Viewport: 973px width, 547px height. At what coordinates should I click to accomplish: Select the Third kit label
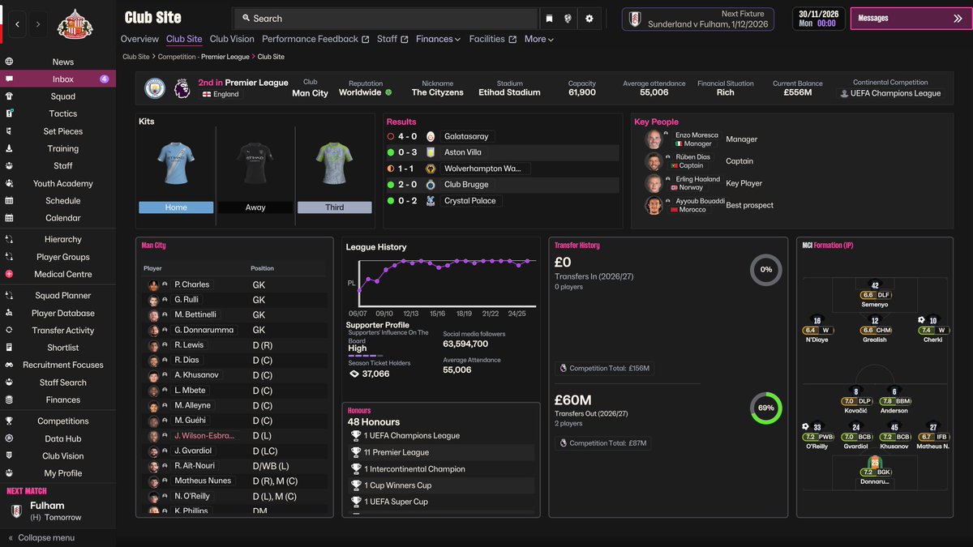[x=335, y=207]
